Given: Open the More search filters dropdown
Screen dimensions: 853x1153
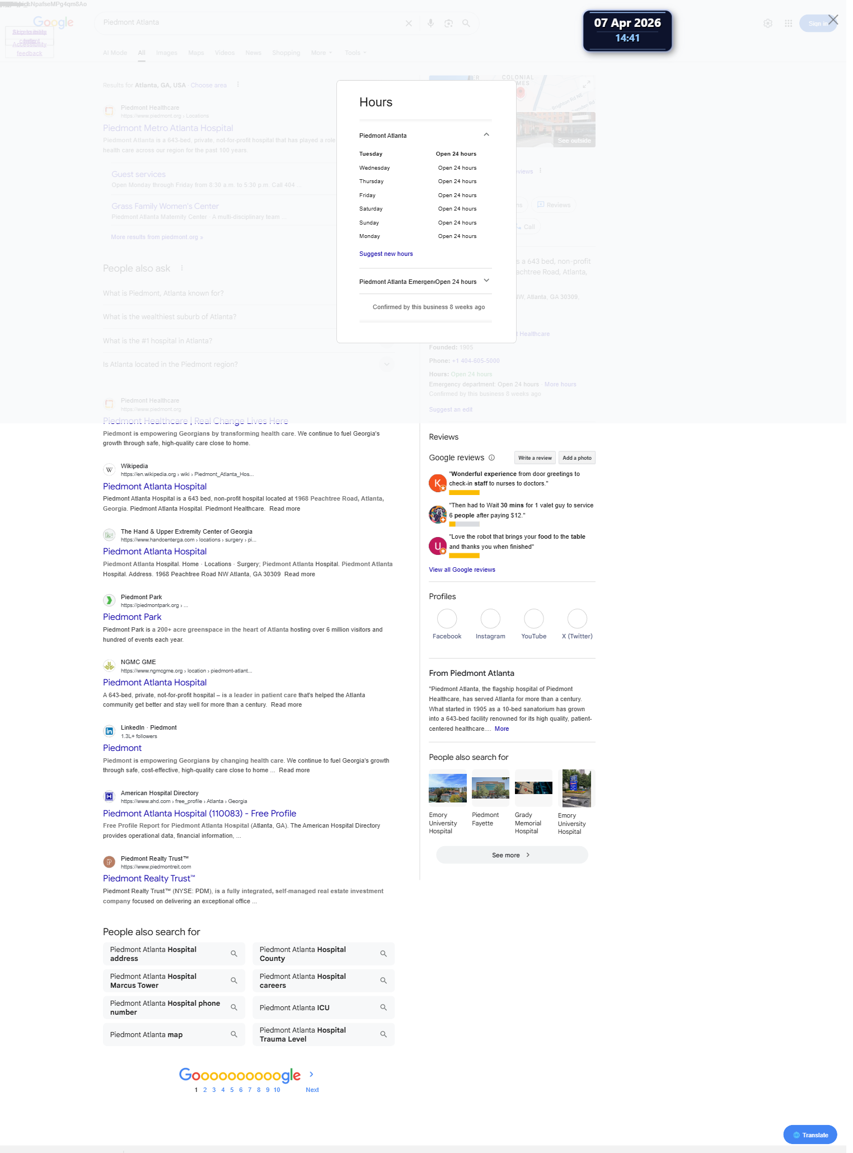Looking at the screenshot, I should (x=321, y=53).
